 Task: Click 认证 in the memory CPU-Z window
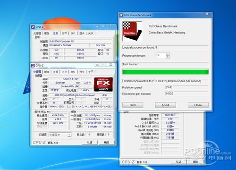click(178, 162)
